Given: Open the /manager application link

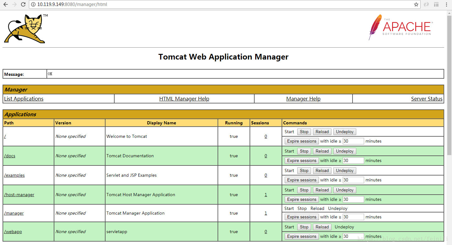Looking at the screenshot, I should point(14,213).
